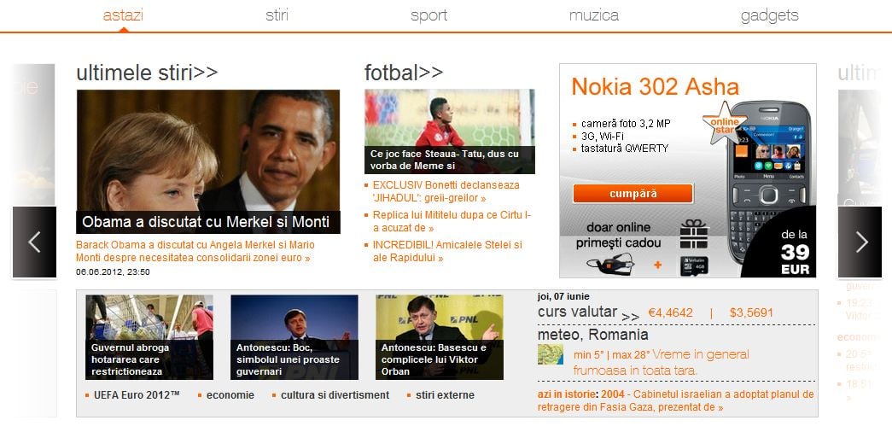Open the economie category link

tap(230, 394)
